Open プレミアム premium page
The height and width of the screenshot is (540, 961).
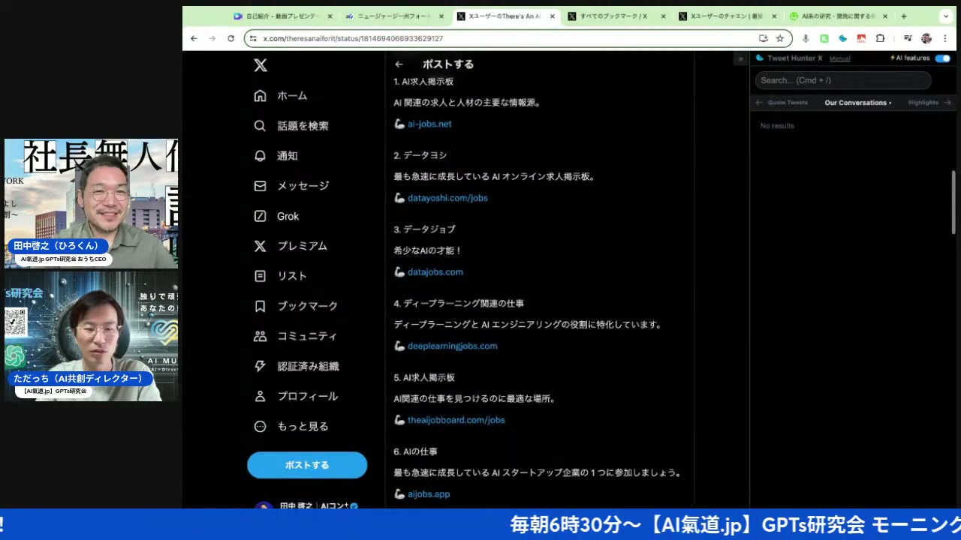pos(291,246)
